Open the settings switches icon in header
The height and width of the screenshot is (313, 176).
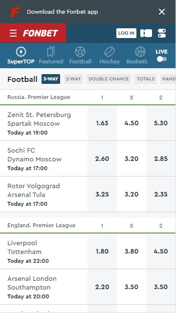coord(162,33)
